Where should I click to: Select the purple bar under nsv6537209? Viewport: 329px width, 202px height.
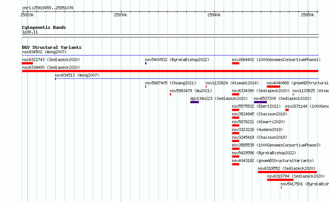(x=260, y=102)
